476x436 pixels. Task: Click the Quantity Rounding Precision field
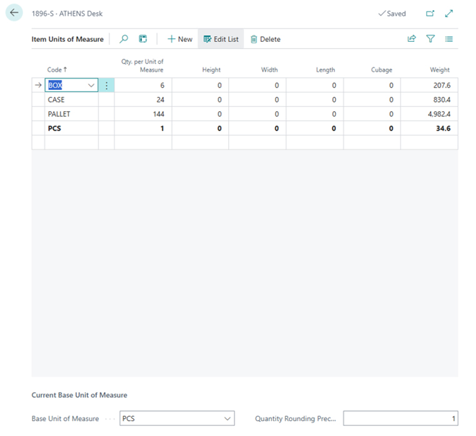tap(400, 419)
